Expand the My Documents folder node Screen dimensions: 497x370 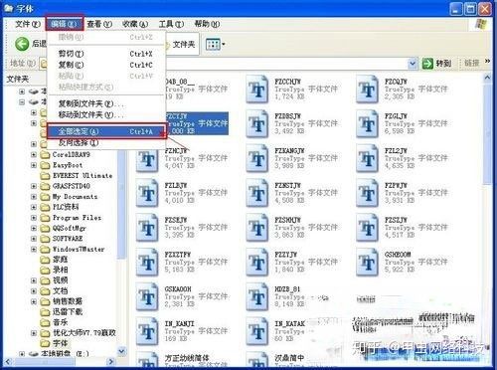pos(34,197)
